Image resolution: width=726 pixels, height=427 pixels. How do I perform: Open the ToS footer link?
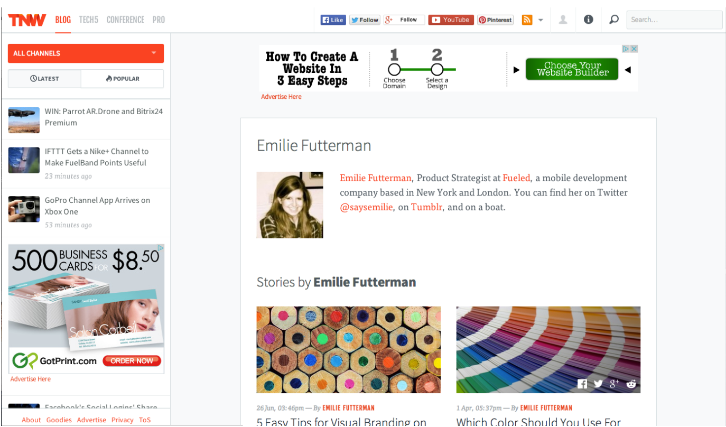click(x=145, y=420)
